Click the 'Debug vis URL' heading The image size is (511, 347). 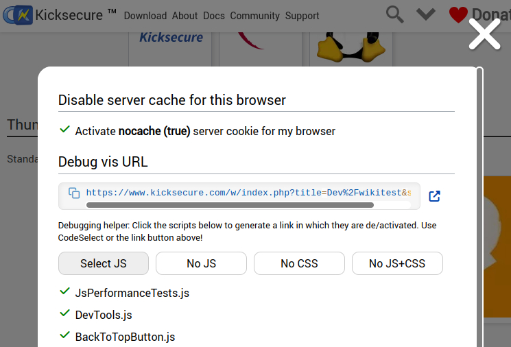103,162
